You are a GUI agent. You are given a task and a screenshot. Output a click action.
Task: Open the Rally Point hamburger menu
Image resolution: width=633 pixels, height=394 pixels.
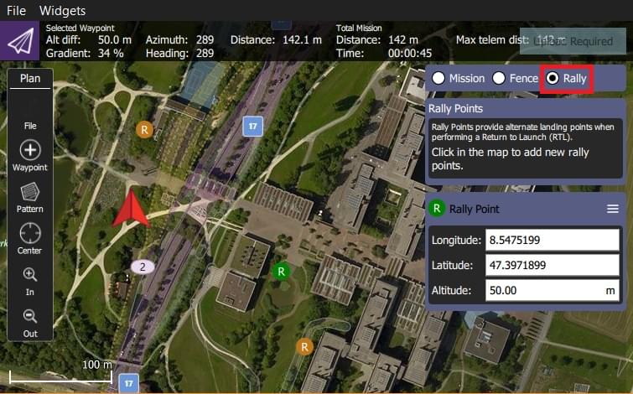tap(613, 209)
